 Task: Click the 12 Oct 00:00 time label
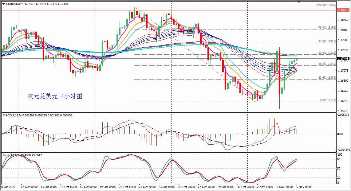click(29, 187)
